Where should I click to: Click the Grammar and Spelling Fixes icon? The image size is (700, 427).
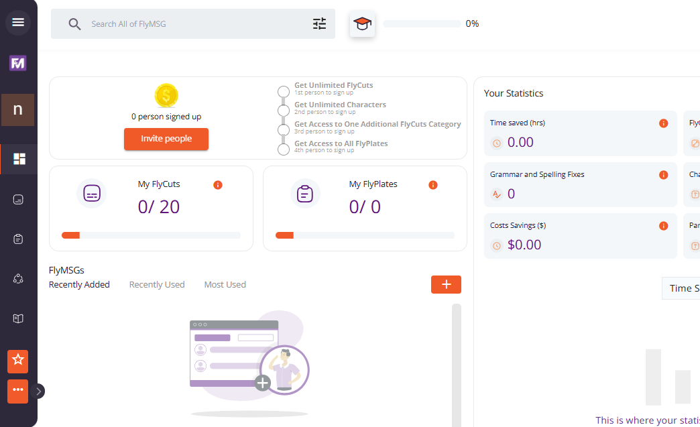pyautogui.click(x=496, y=194)
